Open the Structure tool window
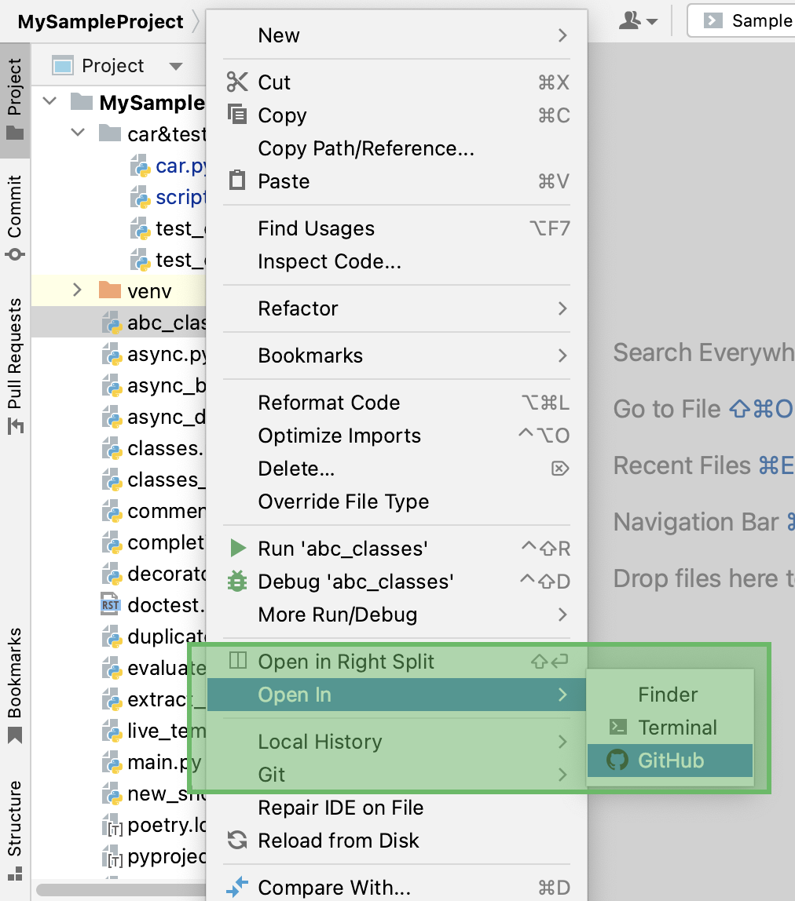Image resolution: width=795 pixels, height=901 pixels. coord(13,816)
